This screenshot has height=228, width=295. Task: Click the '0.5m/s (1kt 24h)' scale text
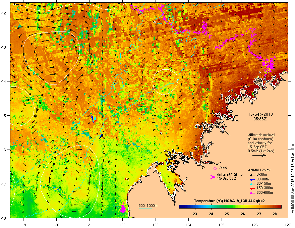coord(261,151)
